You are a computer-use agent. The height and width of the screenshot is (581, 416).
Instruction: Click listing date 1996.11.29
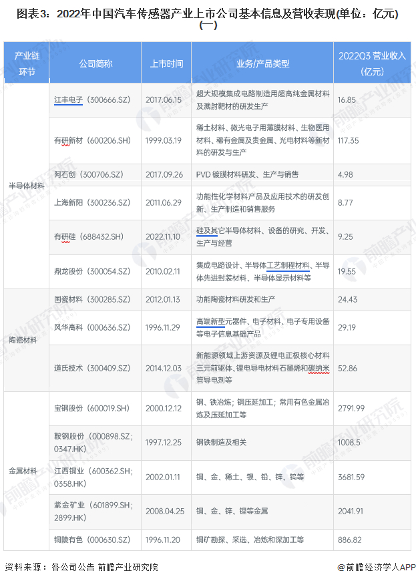(x=163, y=328)
